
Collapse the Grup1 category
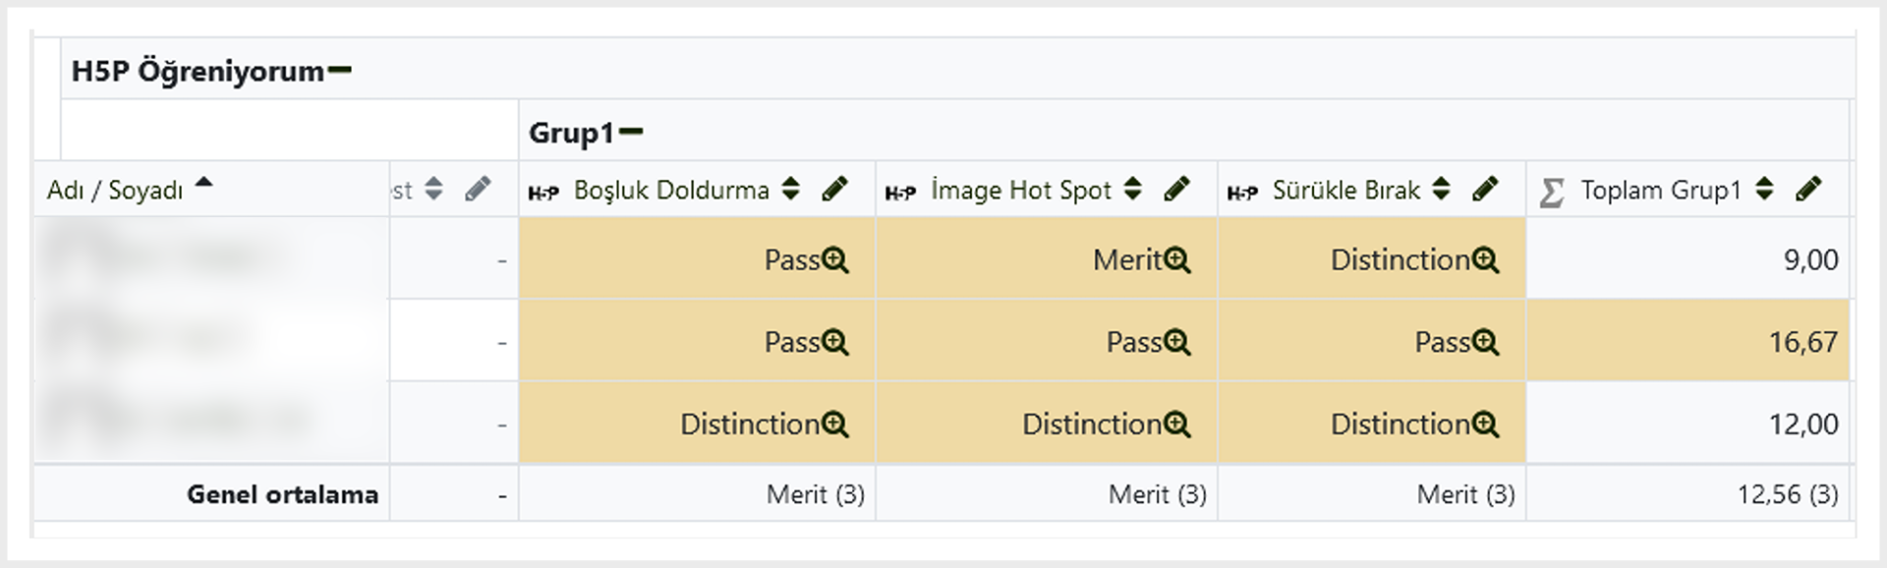point(632,132)
